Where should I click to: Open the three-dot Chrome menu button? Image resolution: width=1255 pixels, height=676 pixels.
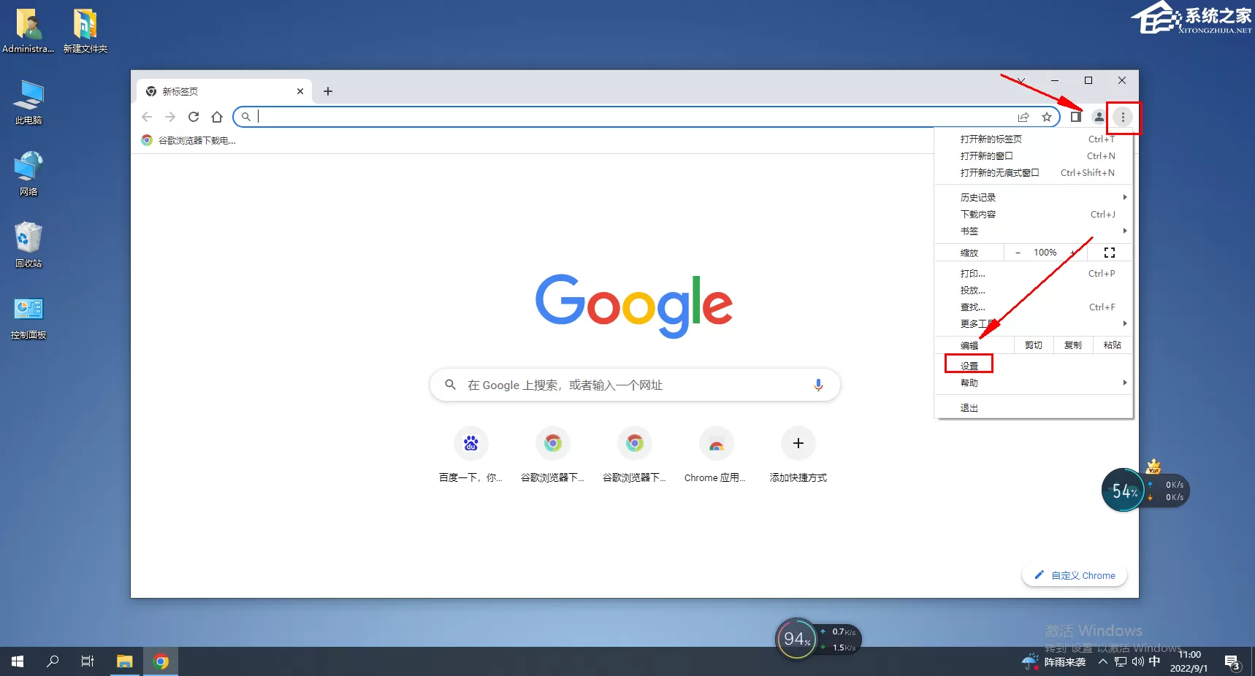(x=1123, y=117)
